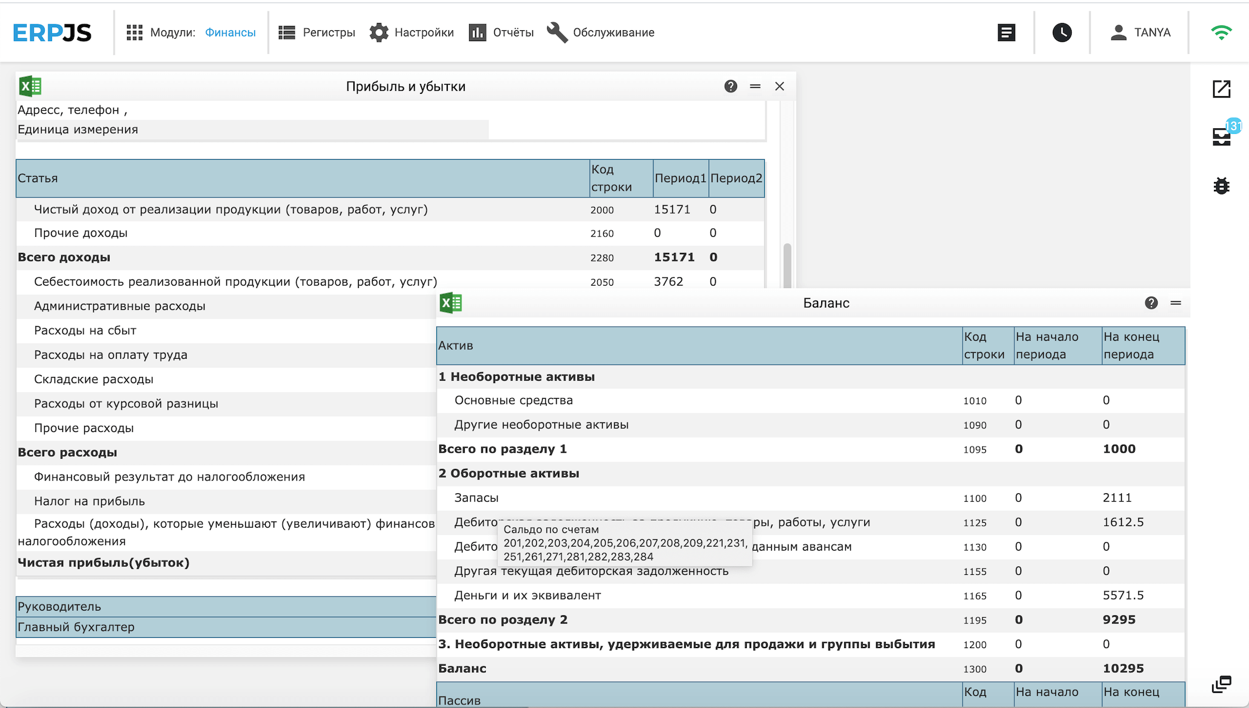
Task: Export Прибыль и убытки to Excel
Action: click(x=30, y=87)
